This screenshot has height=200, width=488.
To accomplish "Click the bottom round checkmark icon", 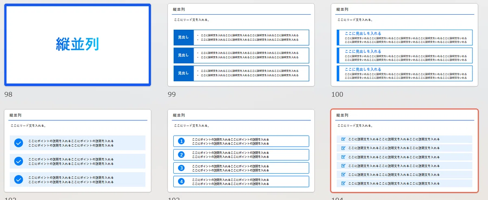I will click(19, 179).
